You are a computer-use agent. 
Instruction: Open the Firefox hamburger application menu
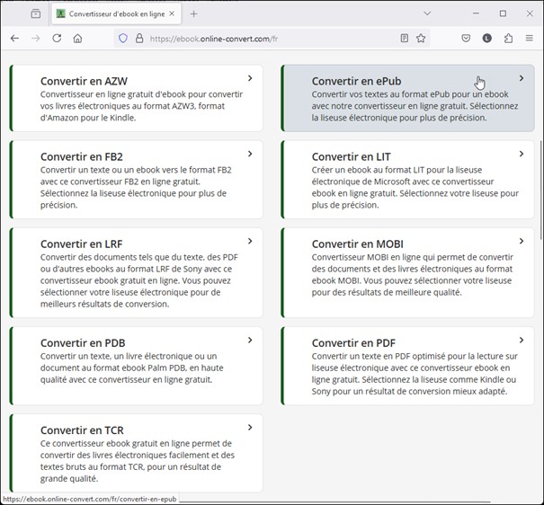[530, 39]
